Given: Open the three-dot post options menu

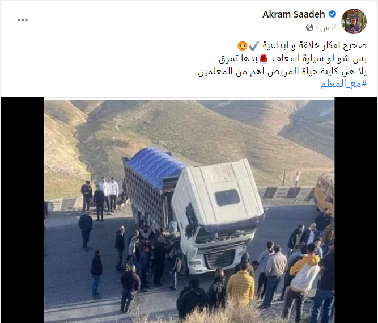Looking at the screenshot, I should point(23,20).
